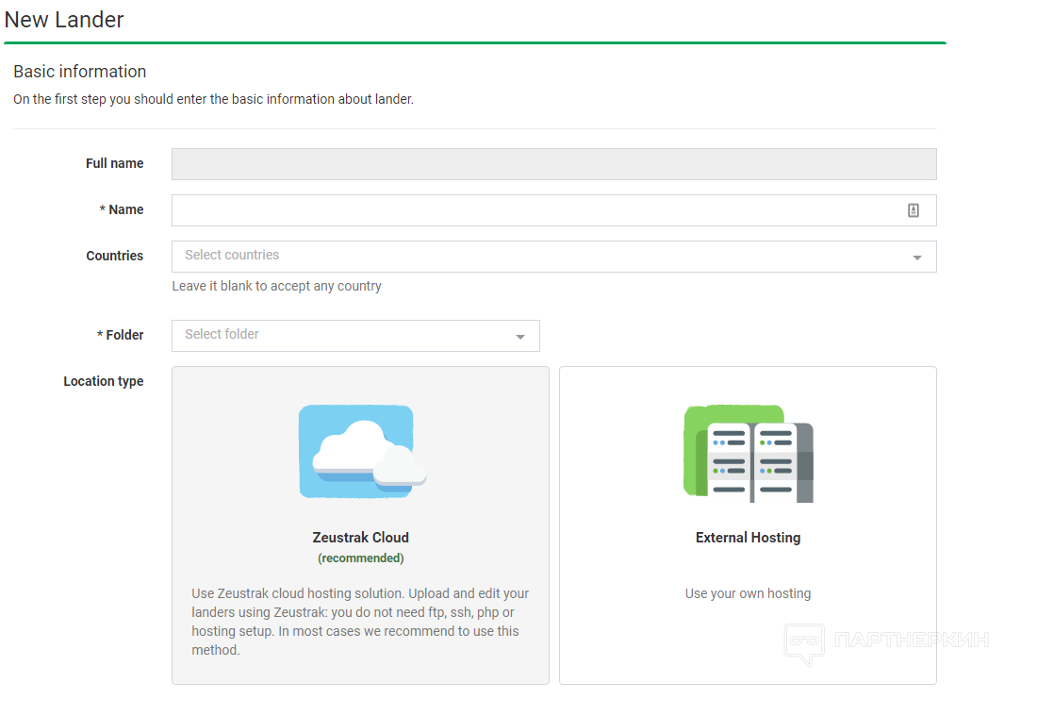This screenshot has width=1037, height=716.
Task: Click the Folder dropdown arrow
Action: pos(520,337)
